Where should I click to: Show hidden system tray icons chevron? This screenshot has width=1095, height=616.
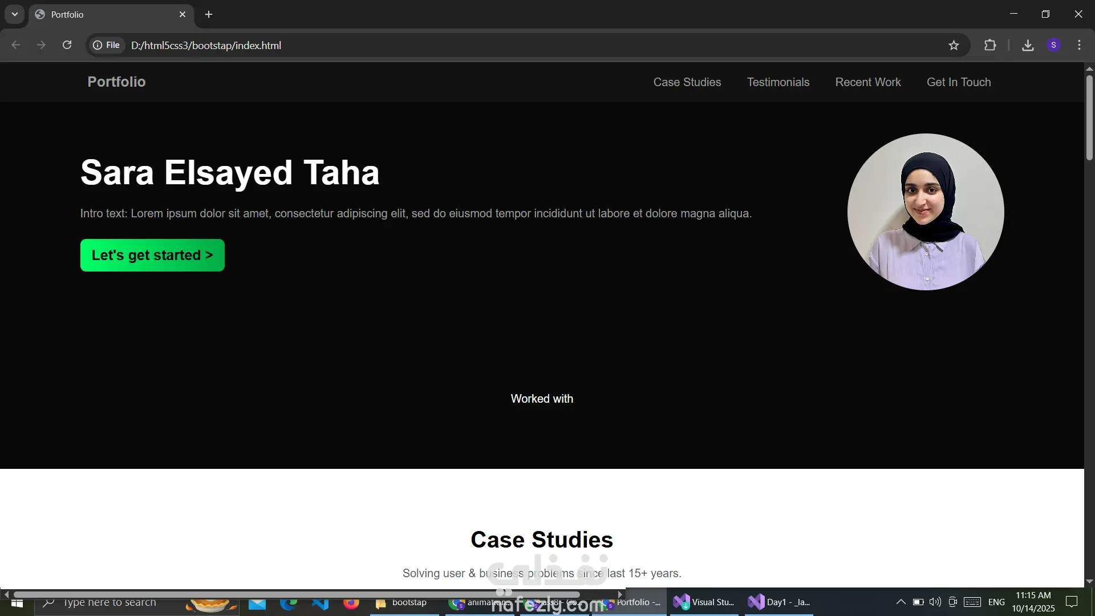tap(901, 602)
